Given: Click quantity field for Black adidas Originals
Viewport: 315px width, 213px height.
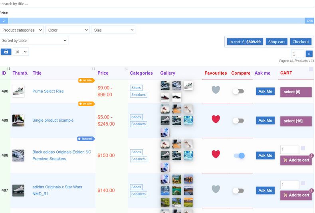Looking at the screenshot, I should (x=289, y=150).
